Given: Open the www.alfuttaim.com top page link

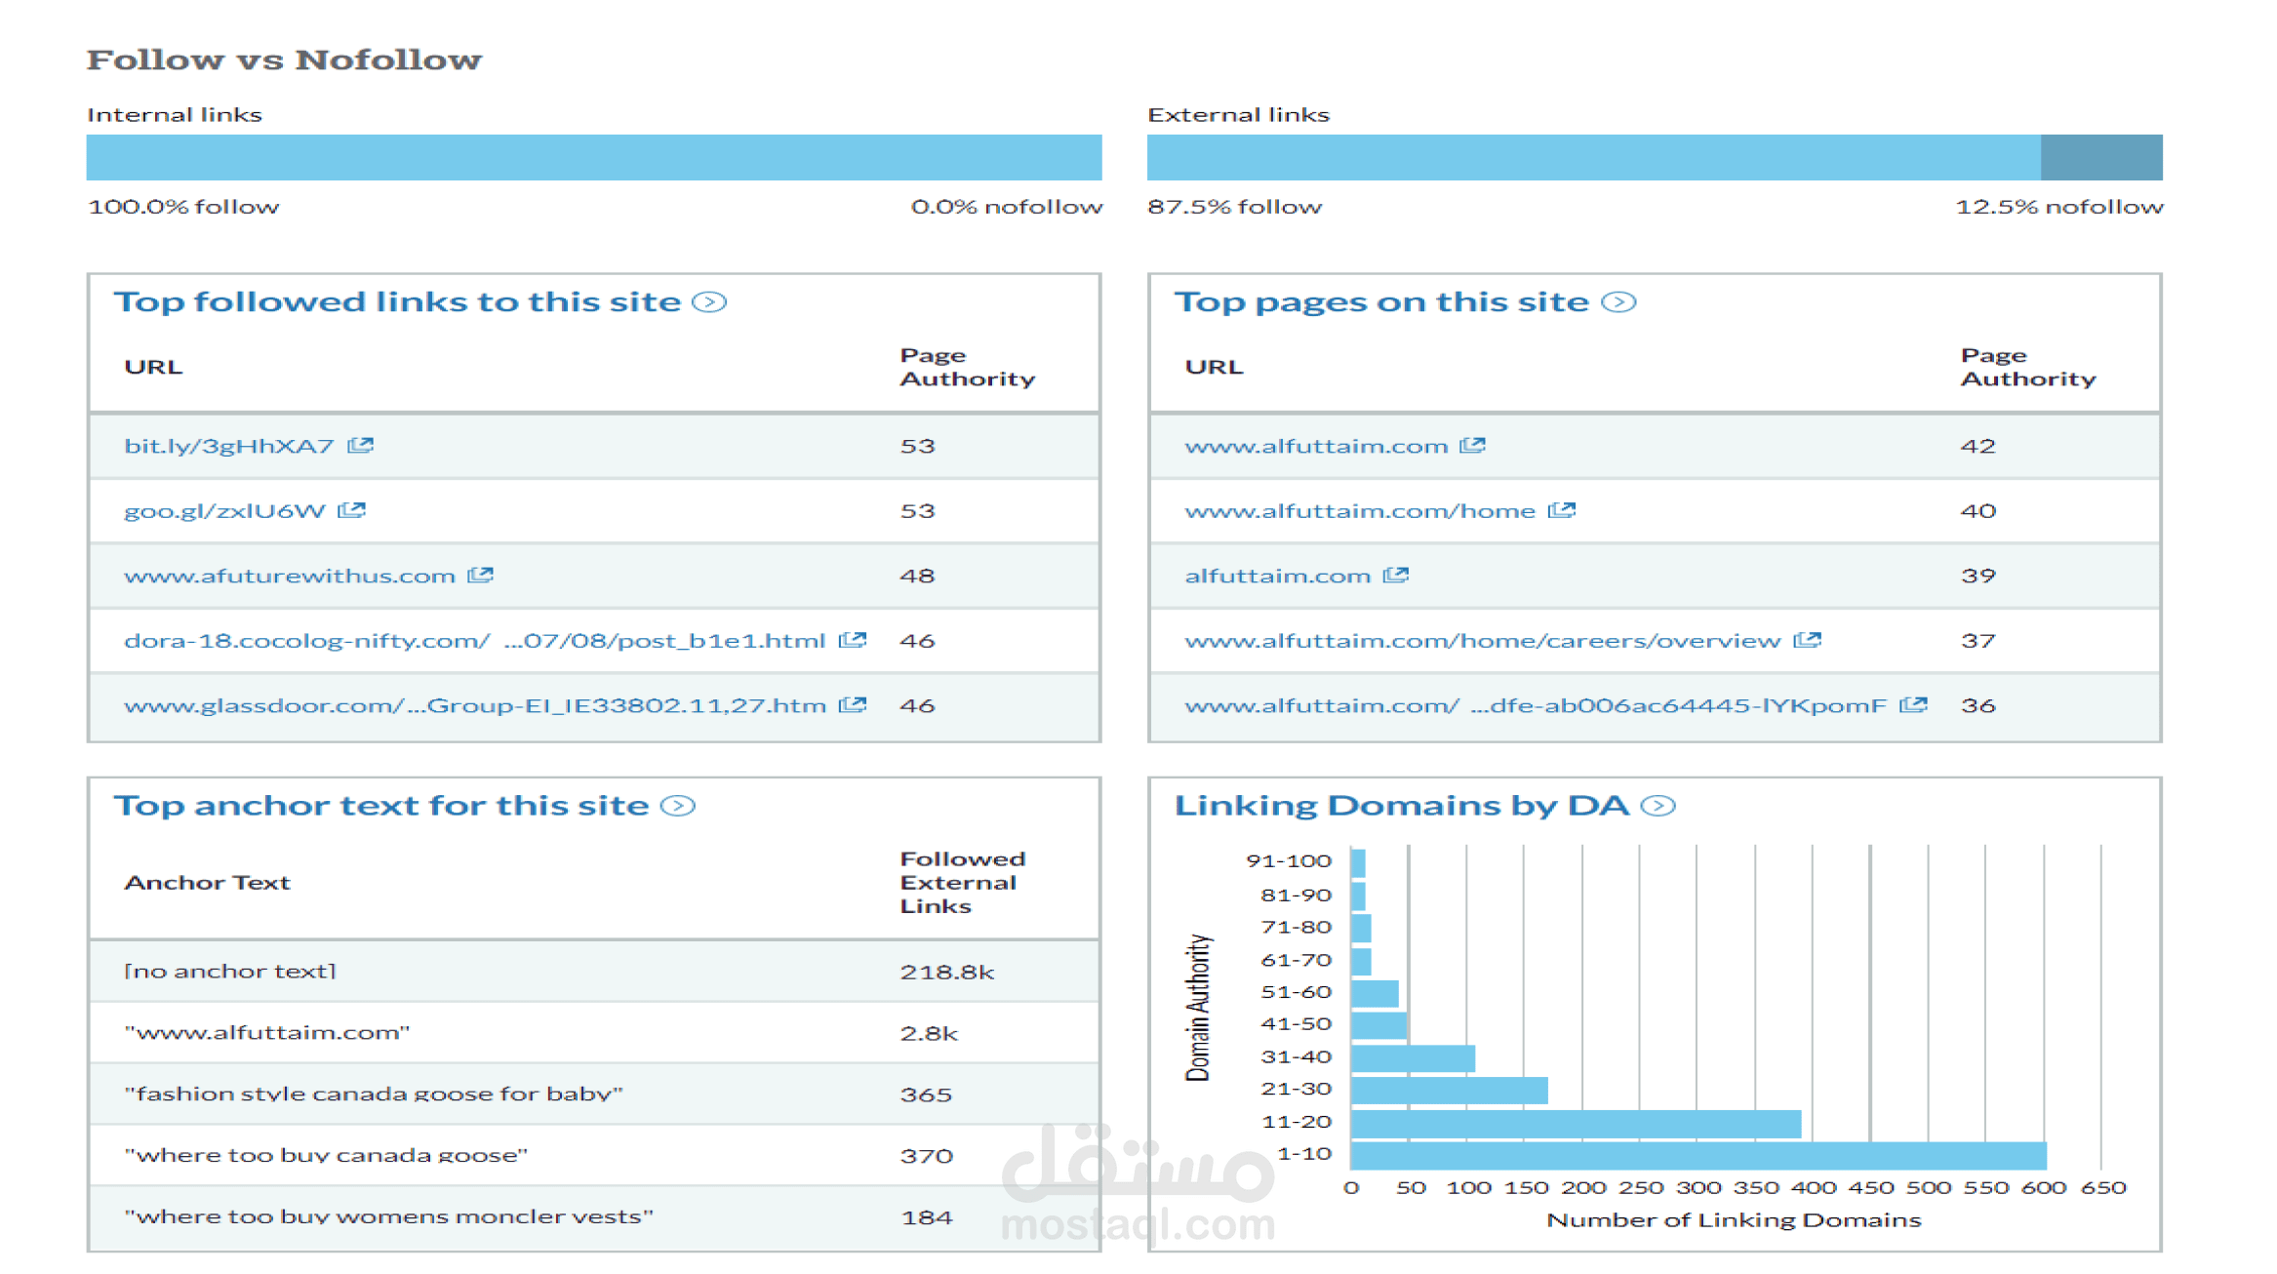Looking at the screenshot, I should coord(1316,446).
